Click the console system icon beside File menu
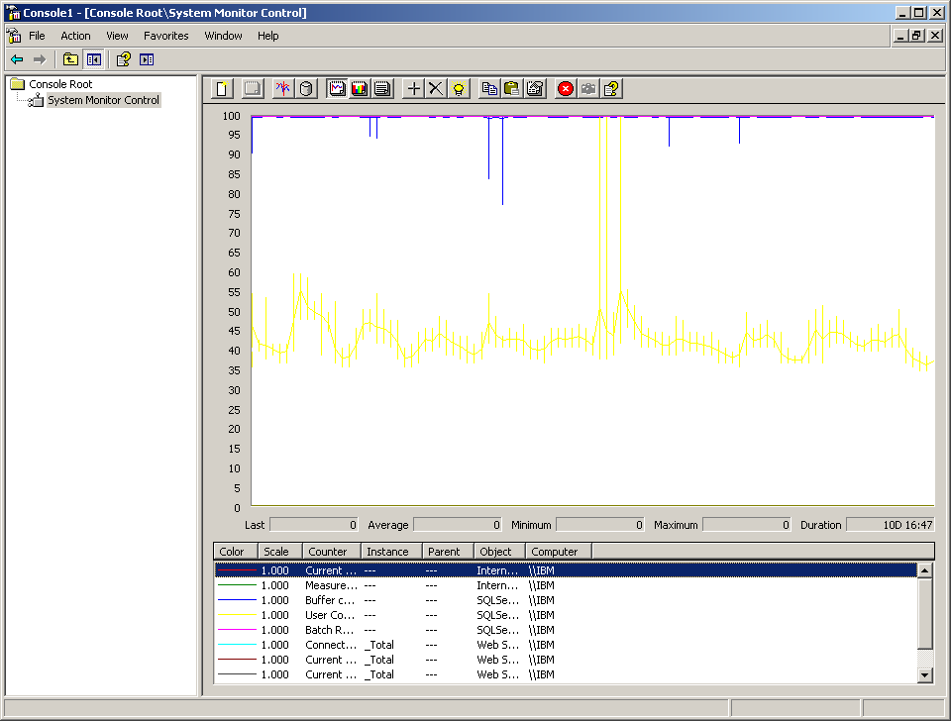 click(14, 36)
